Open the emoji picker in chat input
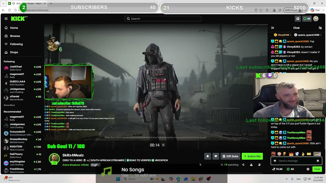Screen dimensions: 326x183 [318, 161]
